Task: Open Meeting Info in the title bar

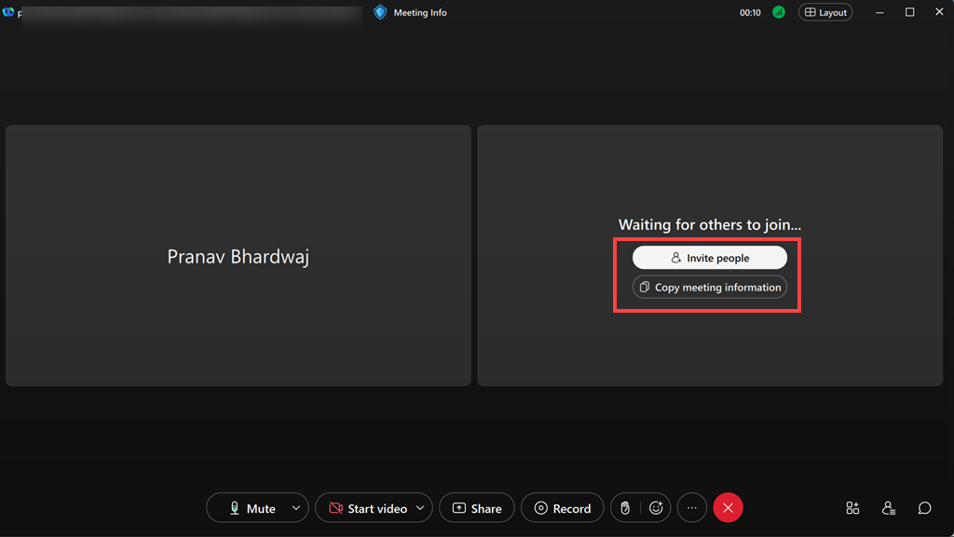Action: click(x=411, y=12)
